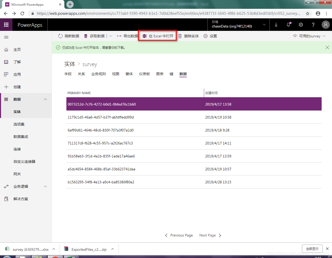Open the ExportedFiles zip options arrow

click(x=113, y=249)
